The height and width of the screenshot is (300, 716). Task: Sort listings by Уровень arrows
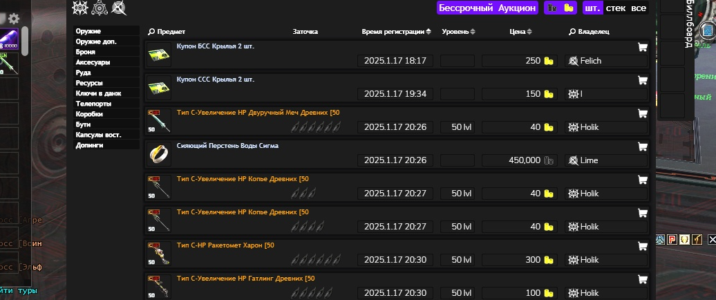(473, 32)
